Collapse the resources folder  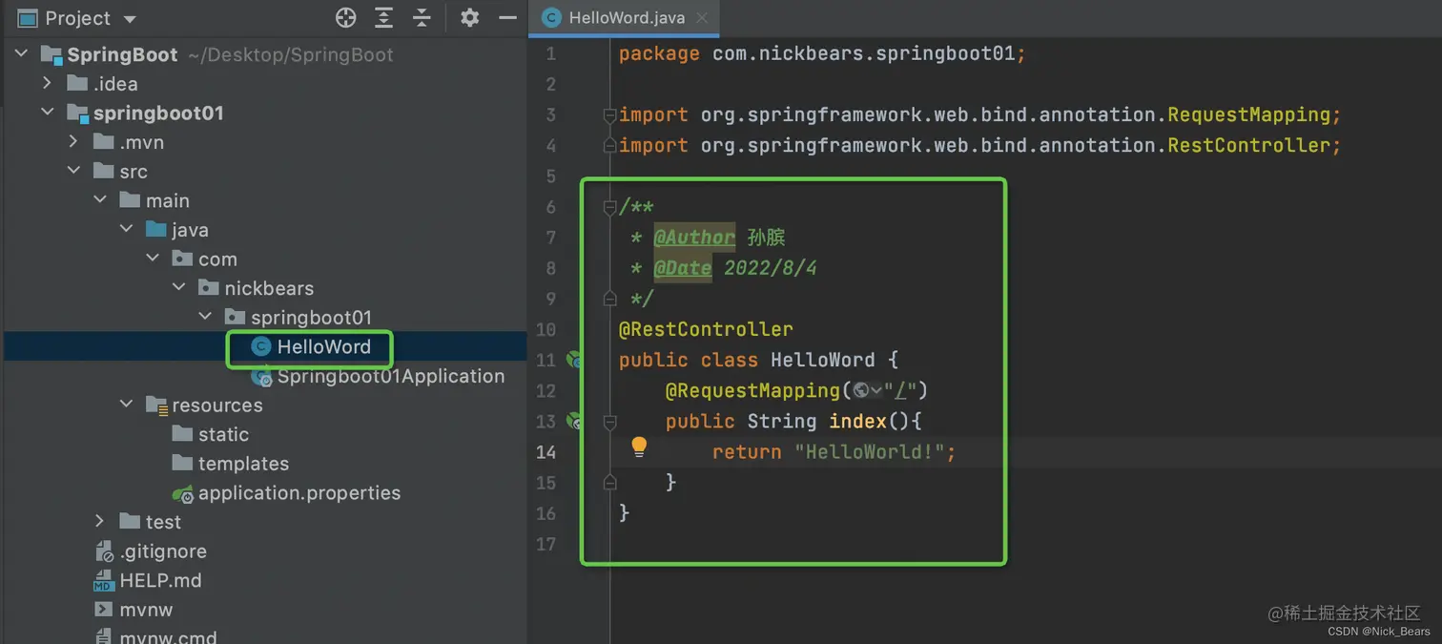[x=127, y=405]
